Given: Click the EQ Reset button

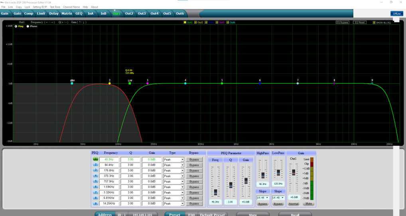Looking at the screenshot, I should pos(360,22).
